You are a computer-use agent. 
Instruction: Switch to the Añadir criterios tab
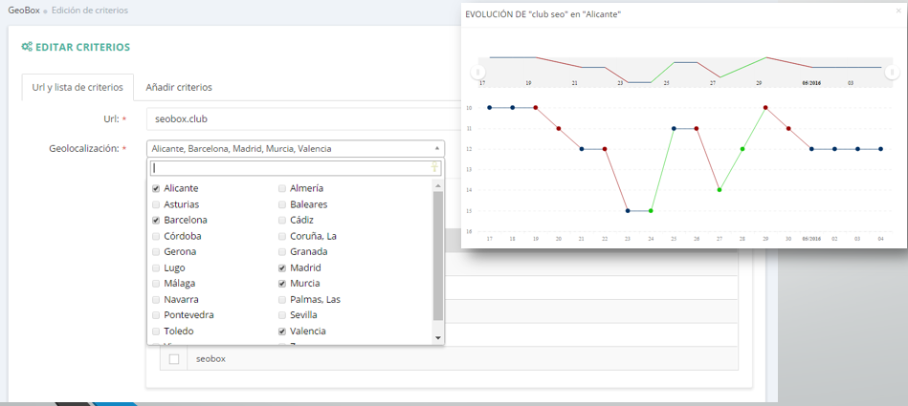[179, 87]
